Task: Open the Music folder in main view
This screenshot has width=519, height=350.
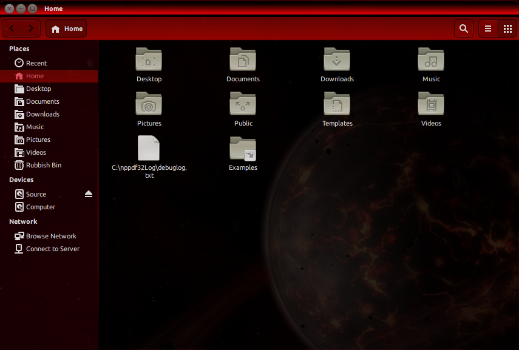Action: 430,59
